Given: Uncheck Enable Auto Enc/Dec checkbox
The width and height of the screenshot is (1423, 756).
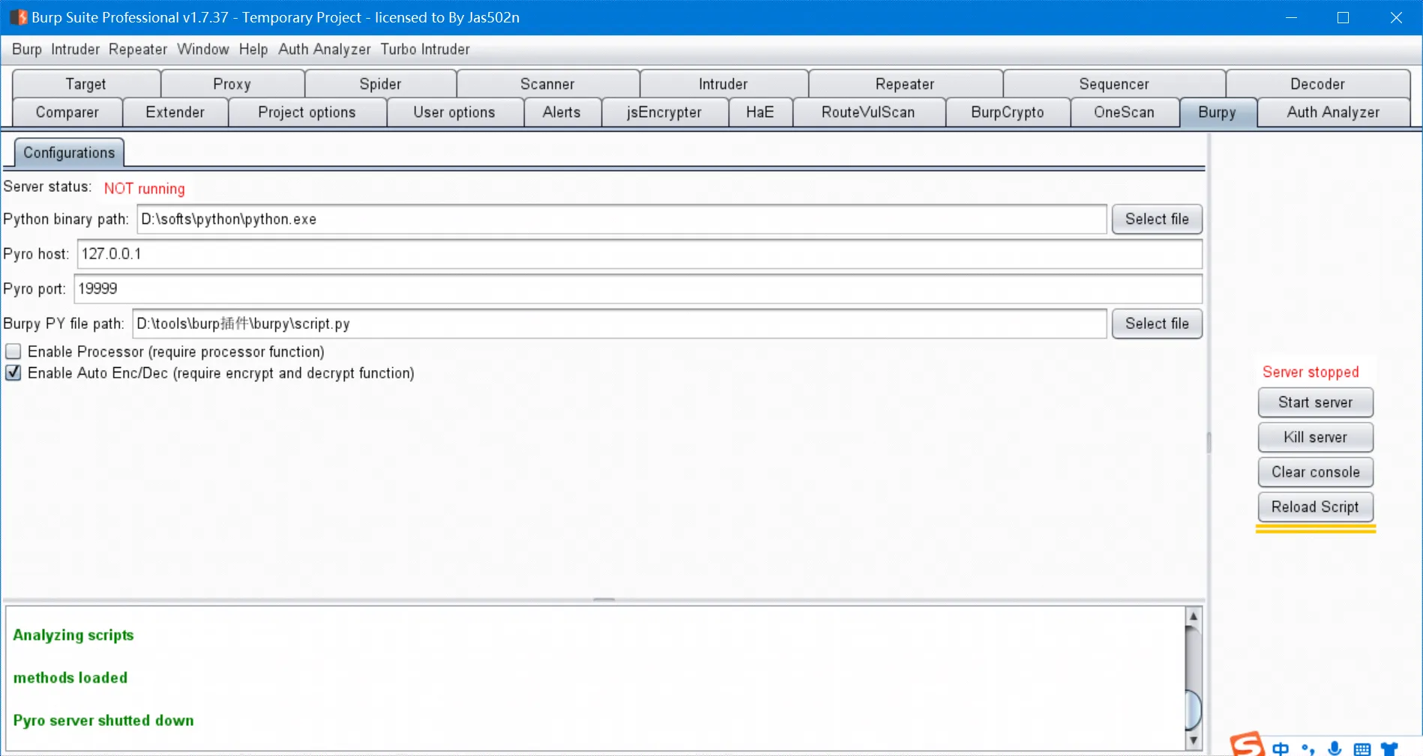Looking at the screenshot, I should (x=13, y=372).
